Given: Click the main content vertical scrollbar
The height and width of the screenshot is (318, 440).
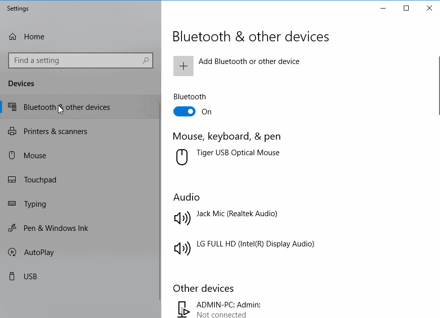Looking at the screenshot, I should pyautogui.click(x=439, y=86).
